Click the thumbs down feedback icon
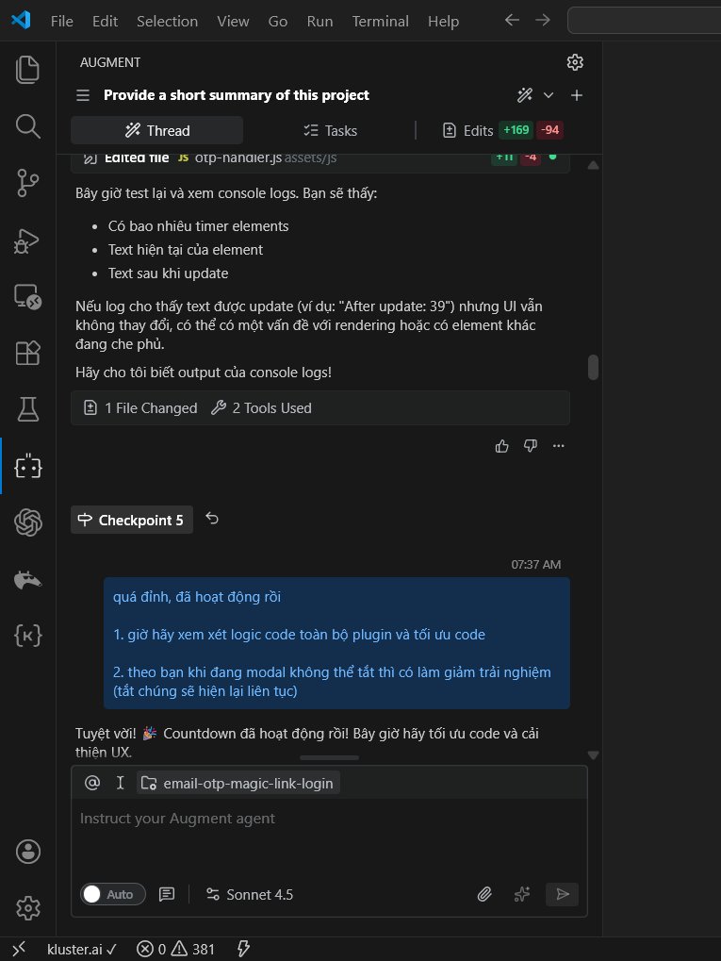The image size is (721, 961). click(x=530, y=445)
